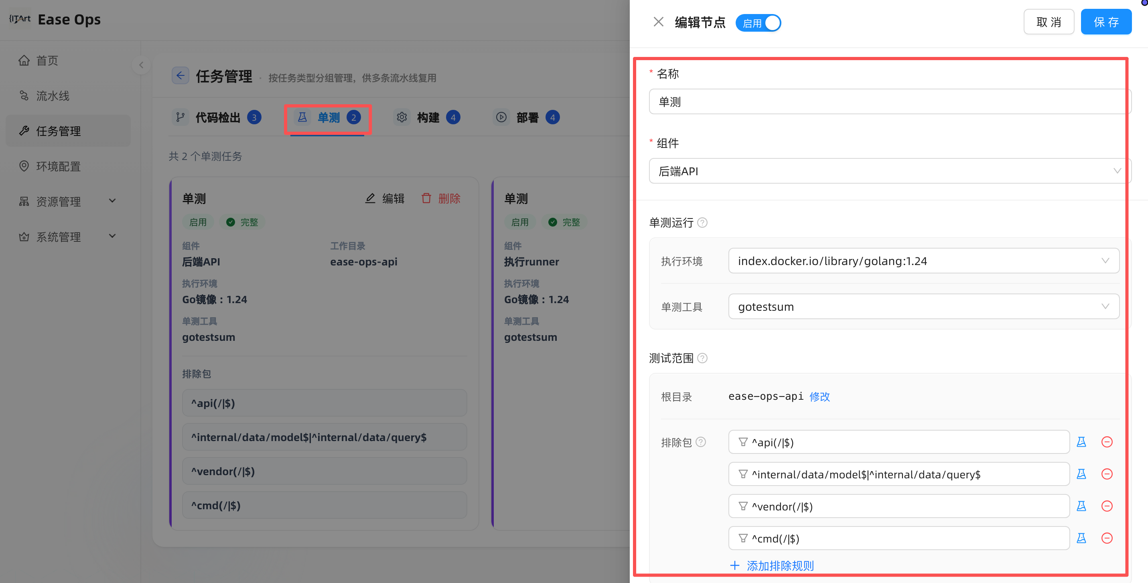Viewport: 1148px width, 583px height.
Task: Test the ^api(/|$) exclude rule flask icon
Action: 1081,442
